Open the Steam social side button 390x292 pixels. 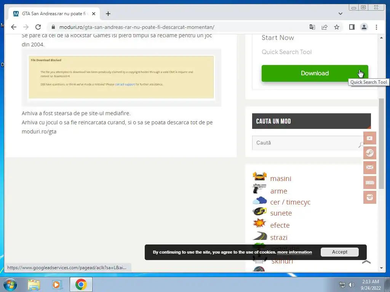[x=369, y=153]
